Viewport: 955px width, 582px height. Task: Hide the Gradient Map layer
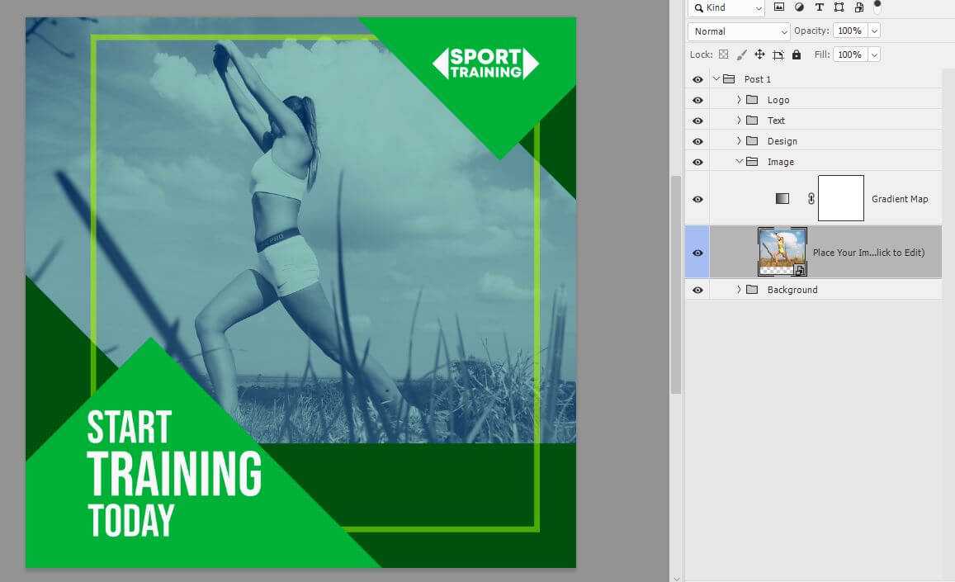[x=697, y=199]
